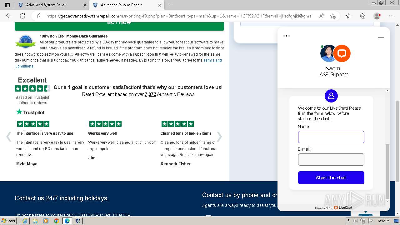Show hidden system tray icons
The height and width of the screenshot is (225, 400).
[348, 221]
